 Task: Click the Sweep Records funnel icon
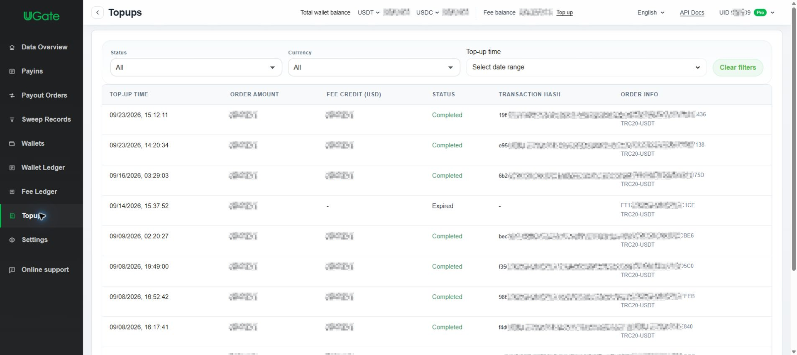tap(12, 120)
